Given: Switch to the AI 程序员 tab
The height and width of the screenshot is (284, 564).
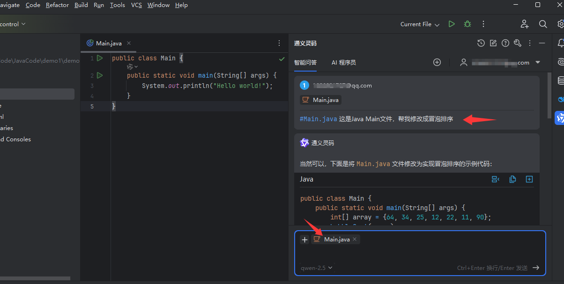Looking at the screenshot, I should point(344,62).
